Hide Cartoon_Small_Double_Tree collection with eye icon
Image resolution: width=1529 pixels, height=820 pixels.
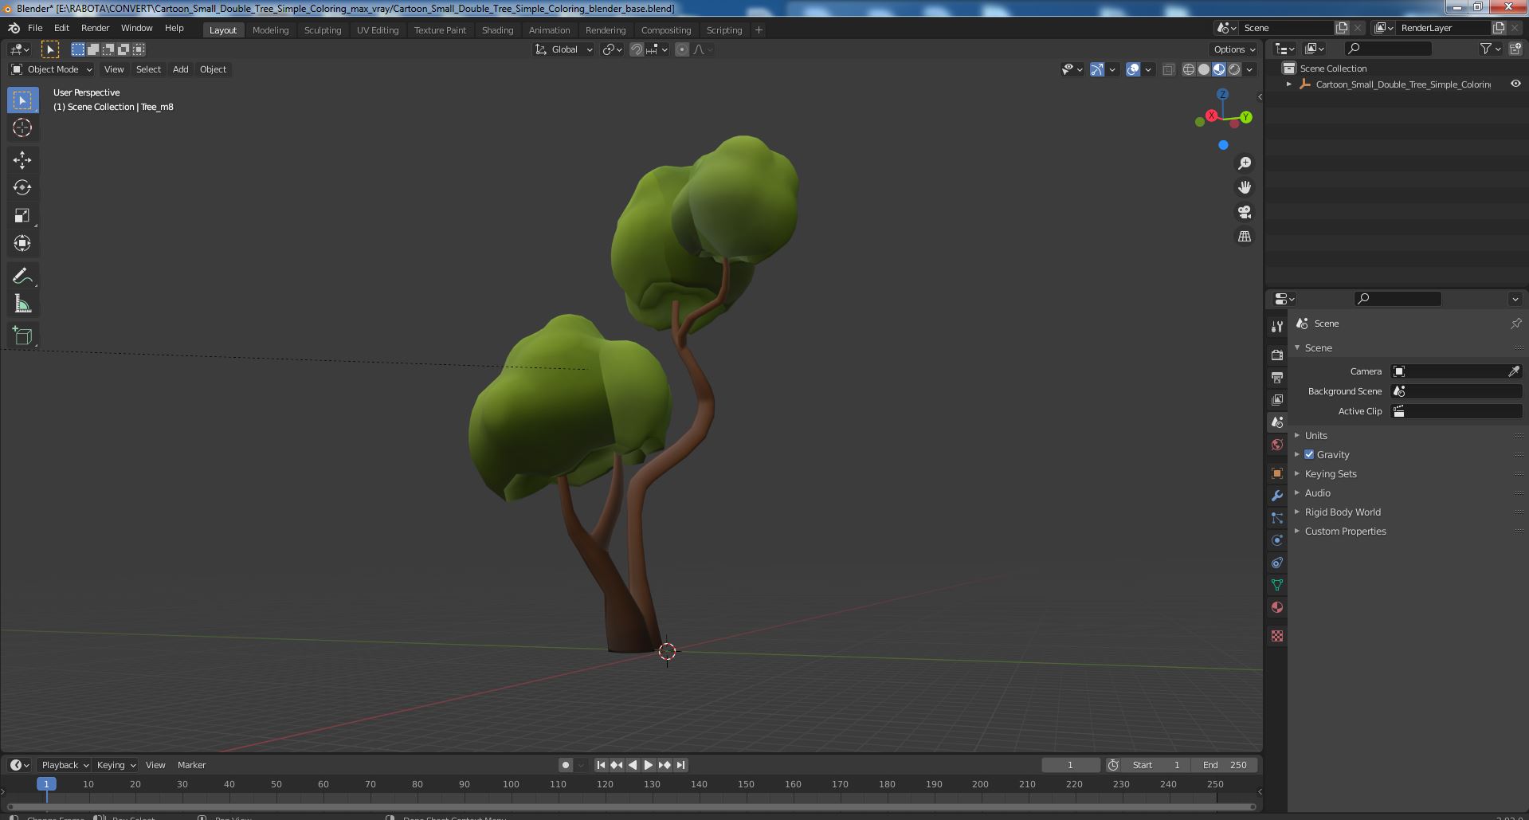[1515, 84]
